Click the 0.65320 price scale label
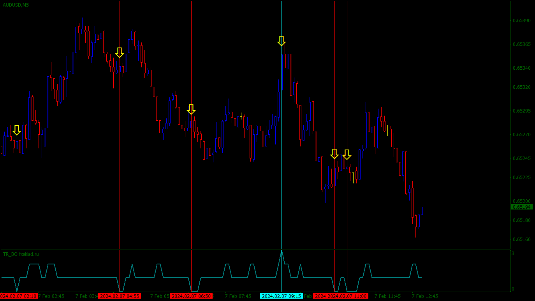This screenshot has height=301, width=535. (521, 87)
